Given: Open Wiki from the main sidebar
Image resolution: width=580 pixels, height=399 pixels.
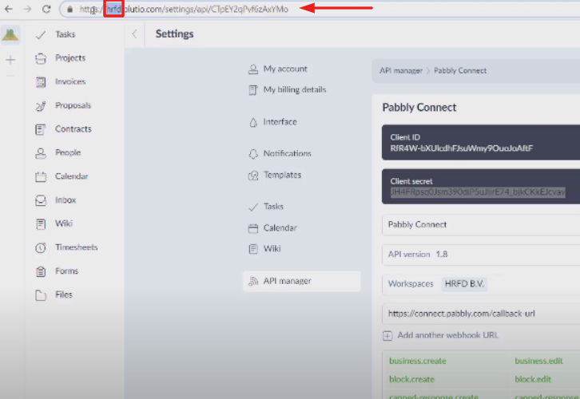Looking at the screenshot, I should pos(64,223).
